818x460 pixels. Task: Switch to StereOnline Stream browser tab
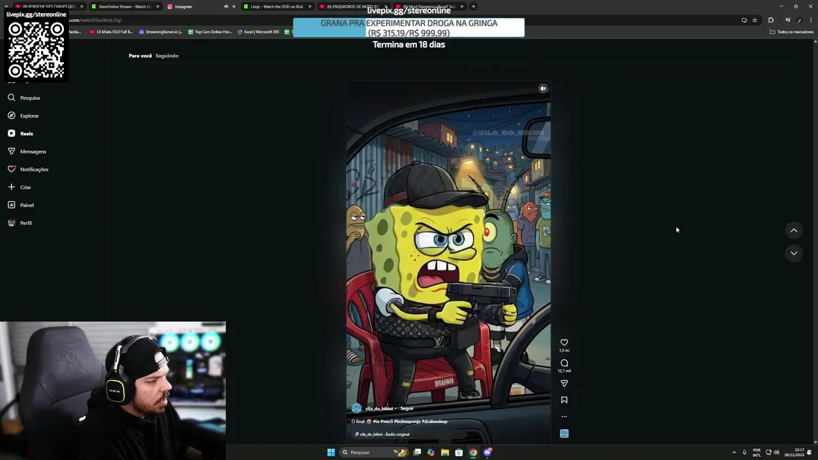point(125,6)
